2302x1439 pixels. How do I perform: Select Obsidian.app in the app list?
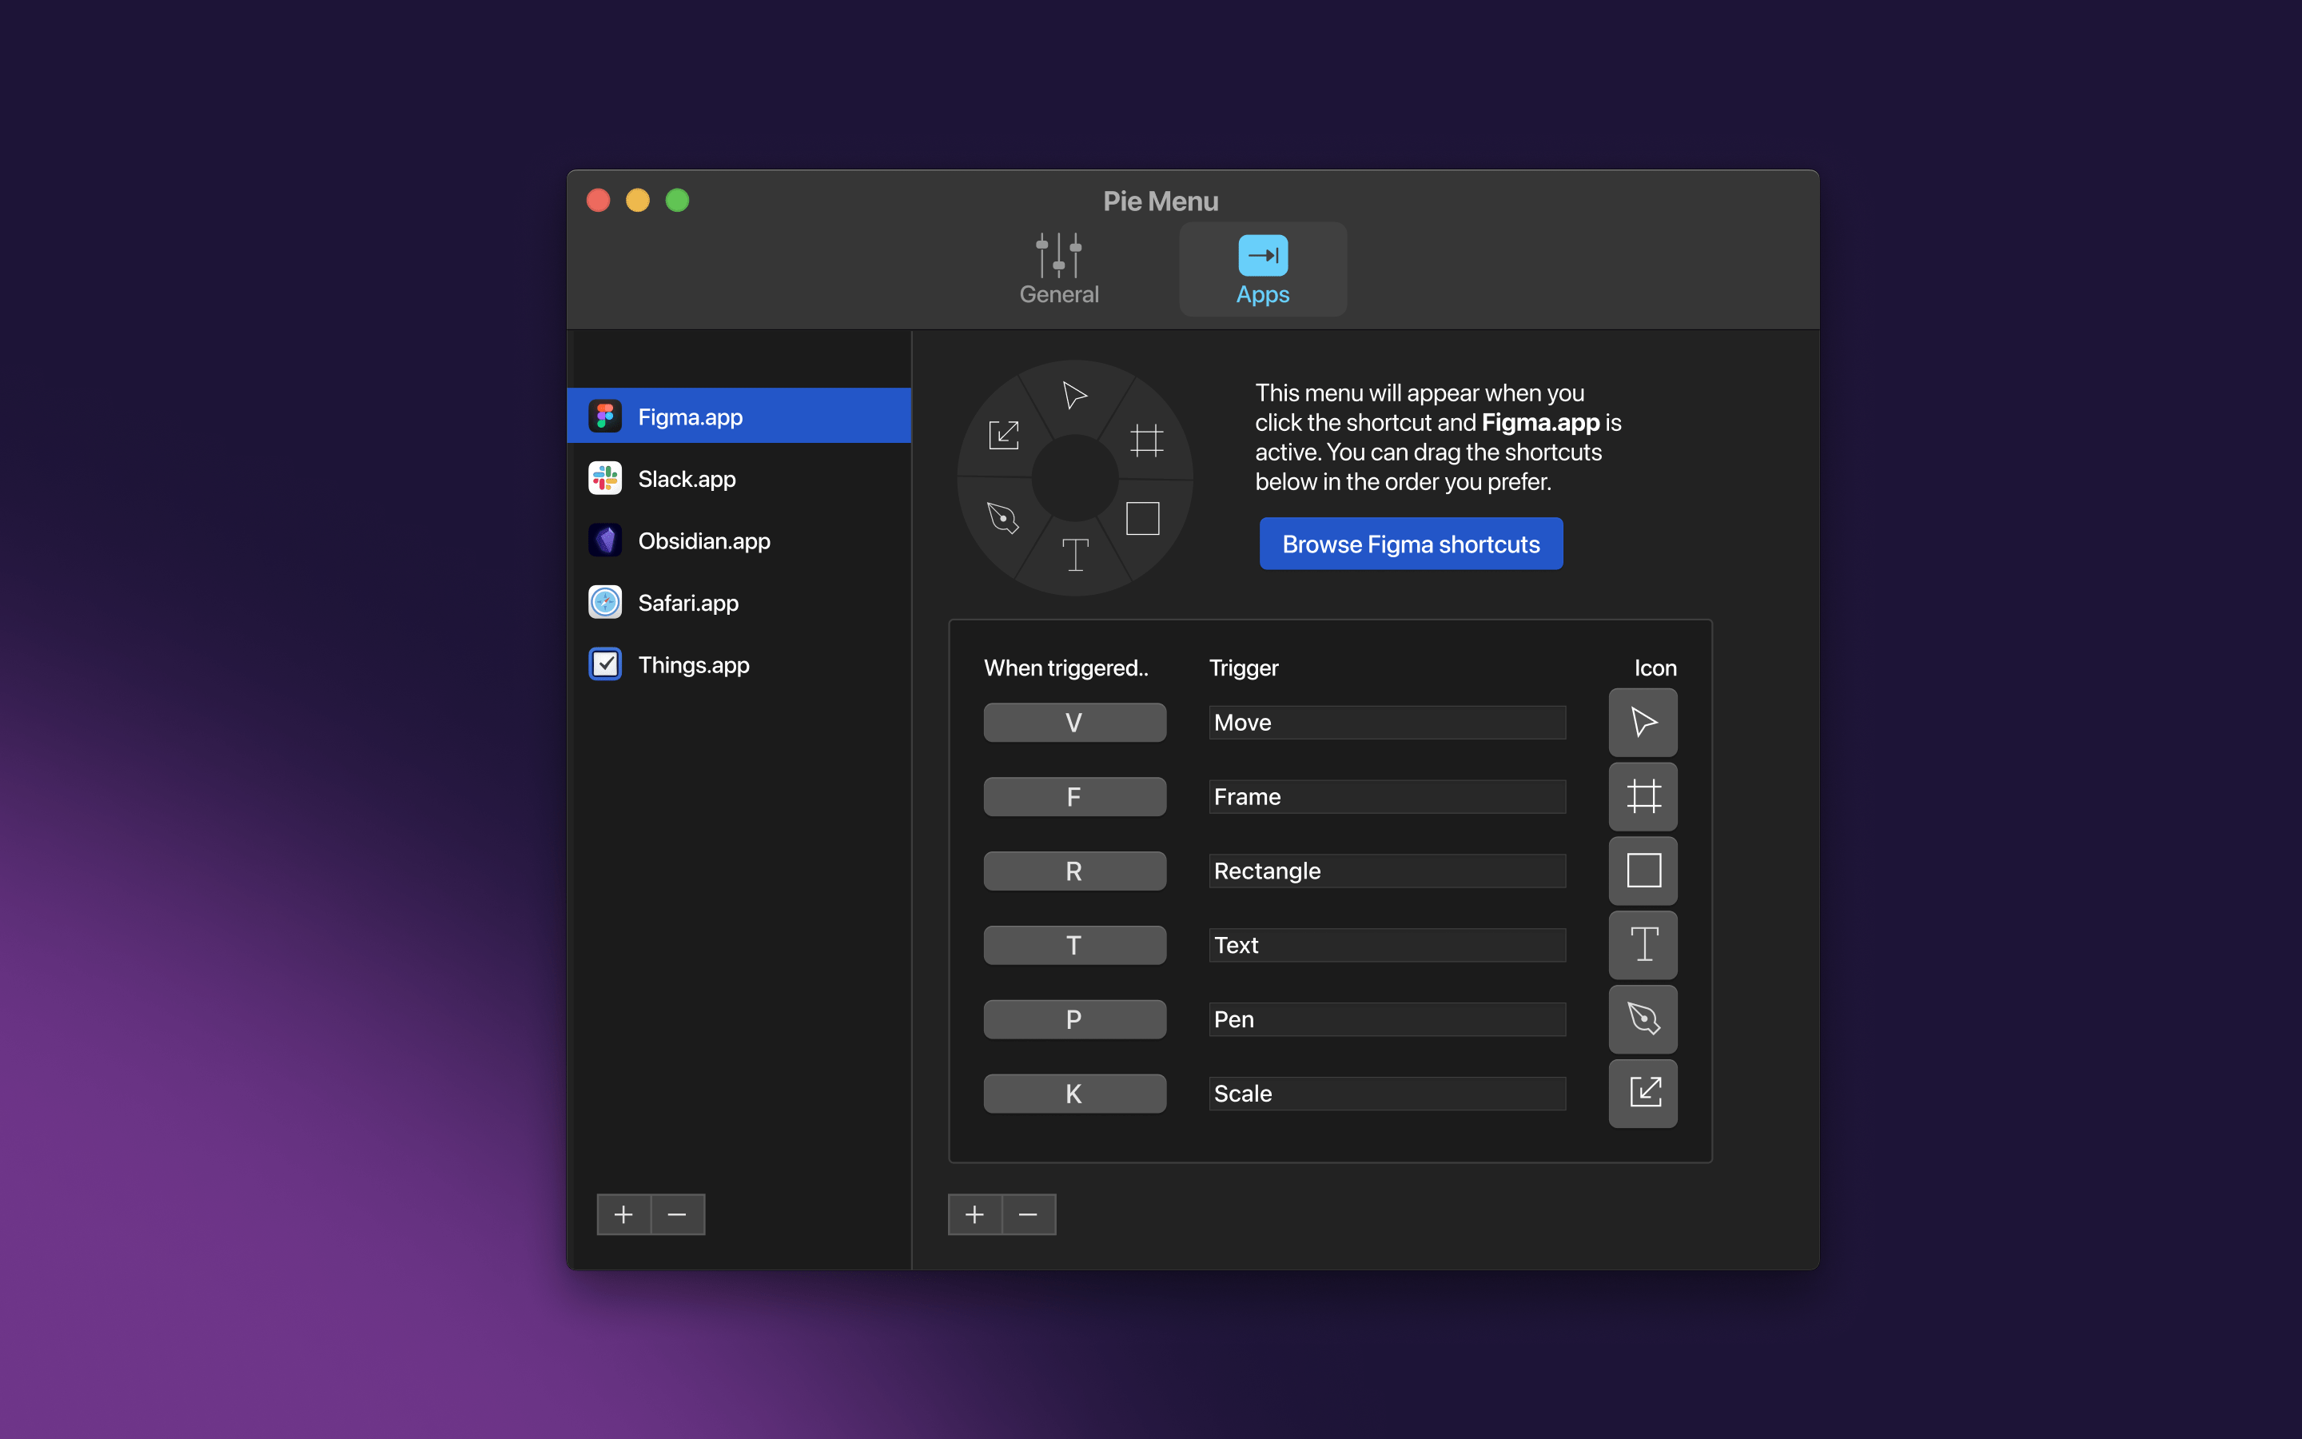click(703, 540)
